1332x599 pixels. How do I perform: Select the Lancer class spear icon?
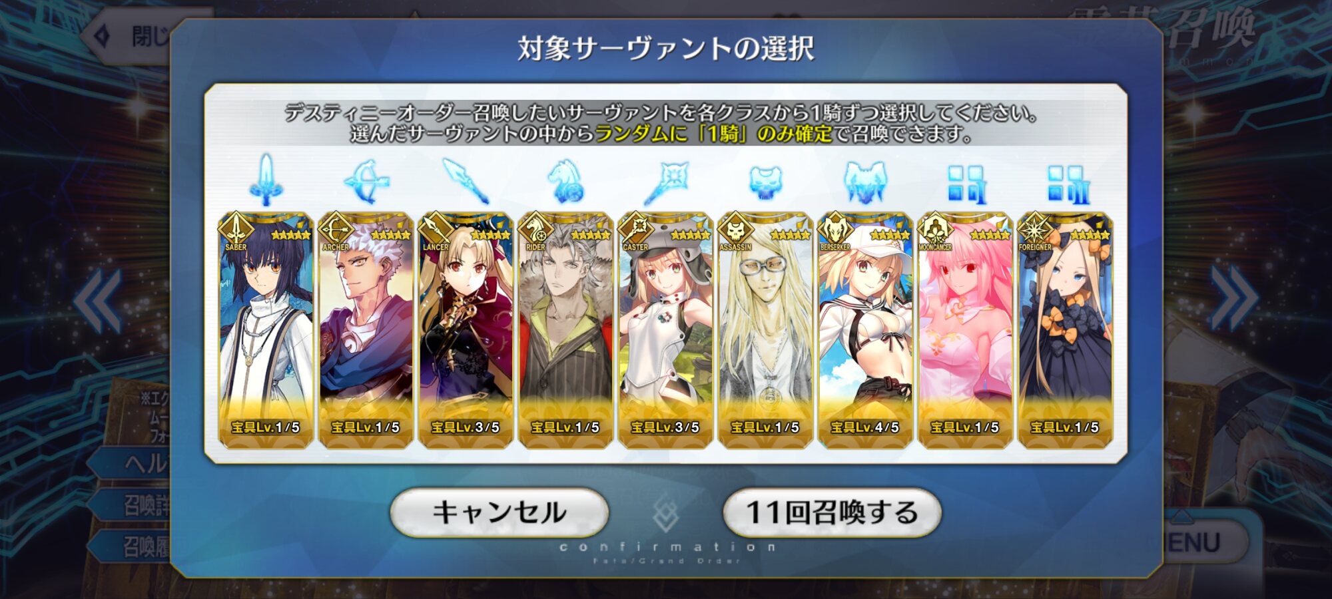[x=466, y=181]
